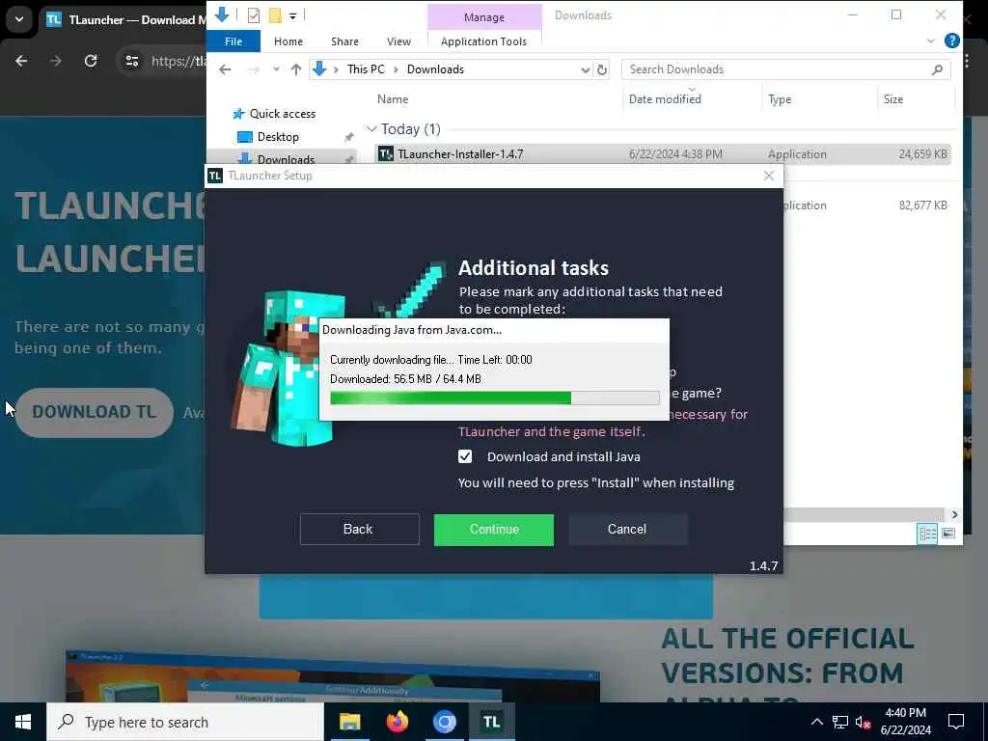This screenshot has width=988, height=741.
Task: Open the Home ribbon tab in Explorer
Action: pos(288,41)
